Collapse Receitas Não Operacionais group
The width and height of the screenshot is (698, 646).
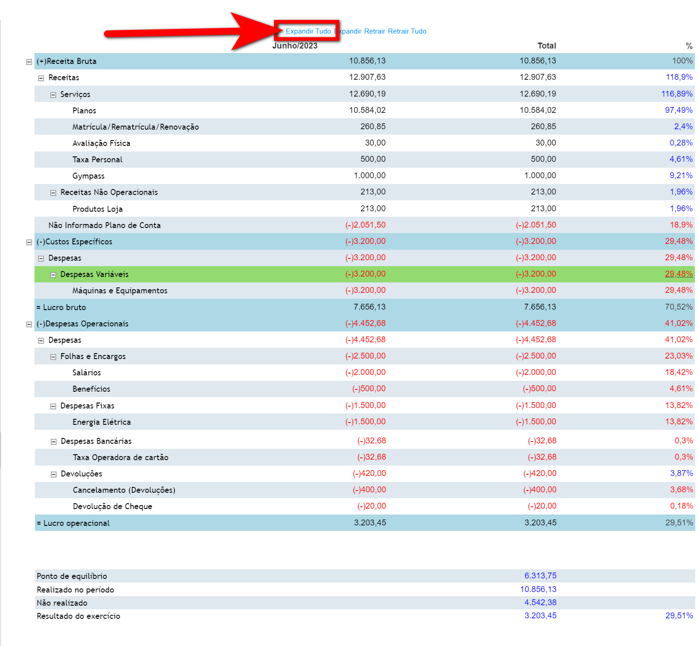click(x=53, y=193)
